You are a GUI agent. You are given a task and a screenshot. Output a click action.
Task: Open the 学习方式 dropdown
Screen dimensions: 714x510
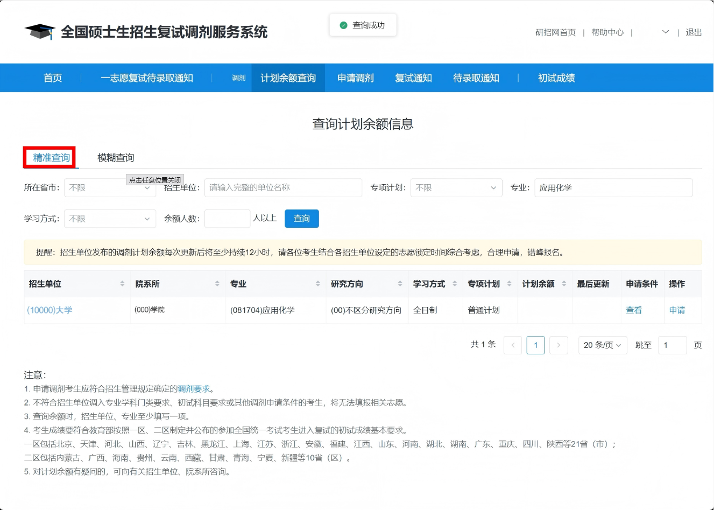[x=110, y=219]
